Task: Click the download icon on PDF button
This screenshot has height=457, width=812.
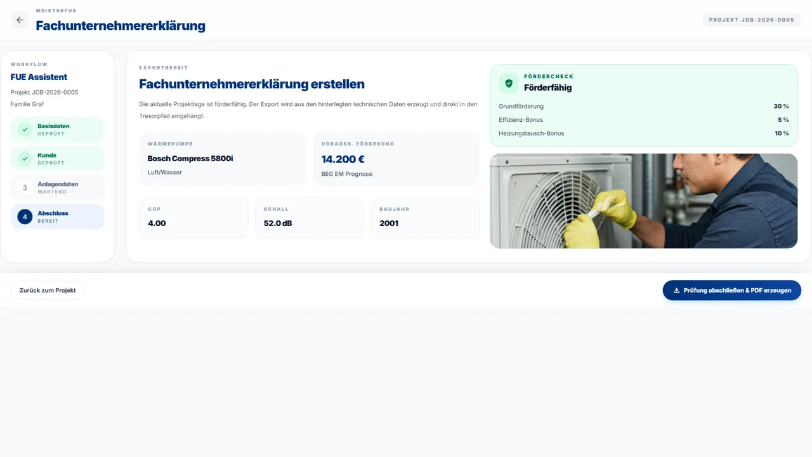Action: [677, 290]
